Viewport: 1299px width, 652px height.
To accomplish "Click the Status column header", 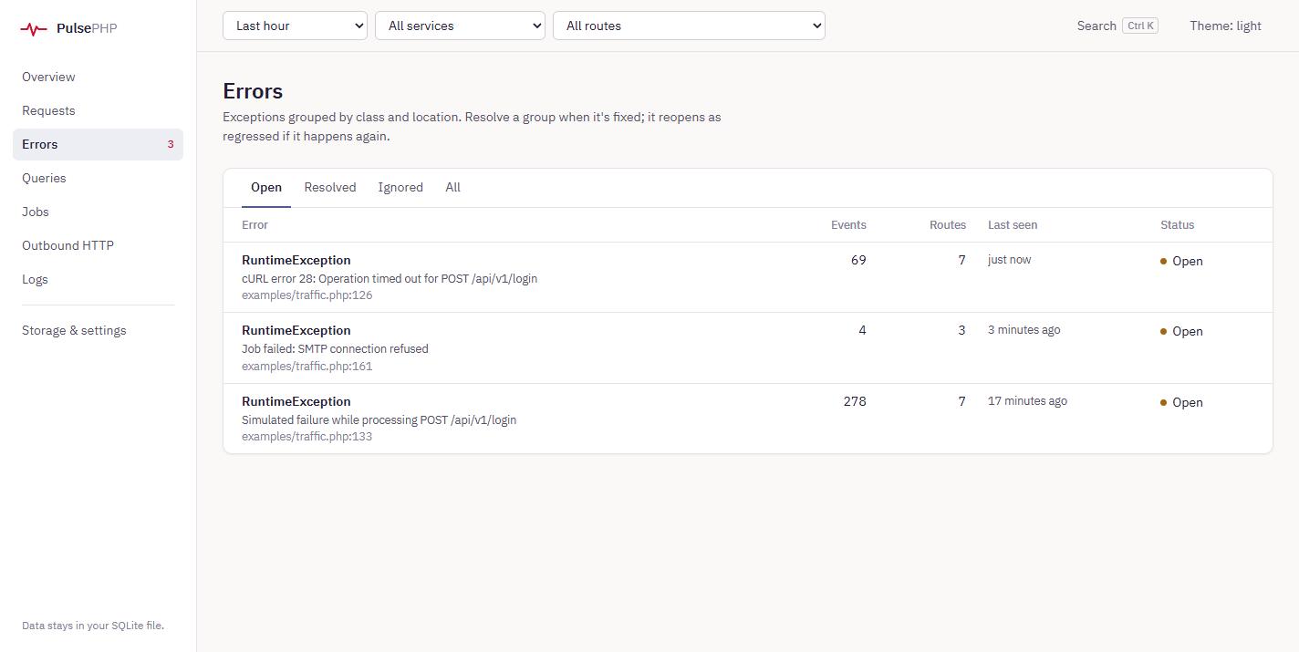I will [x=1177, y=224].
